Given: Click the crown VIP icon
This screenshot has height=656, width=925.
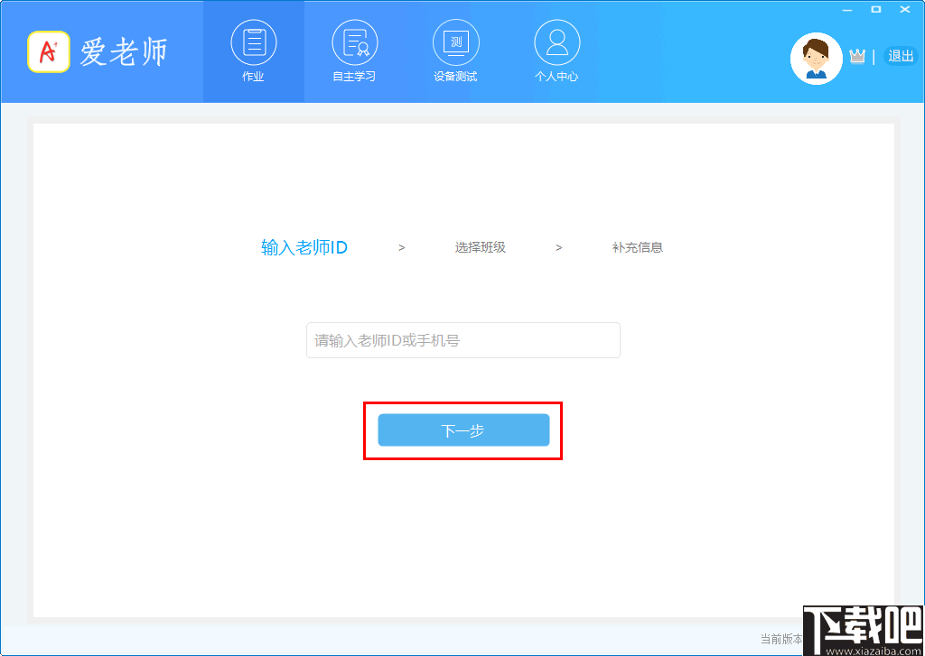Looking at the screenshot, I should [856, 56].
